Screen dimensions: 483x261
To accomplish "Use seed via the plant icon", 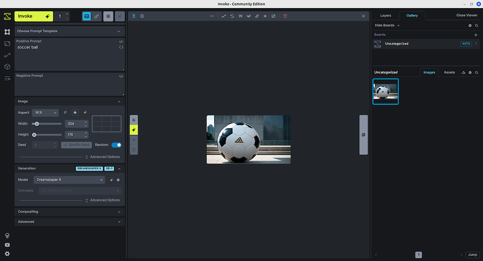I will [248, 16].
